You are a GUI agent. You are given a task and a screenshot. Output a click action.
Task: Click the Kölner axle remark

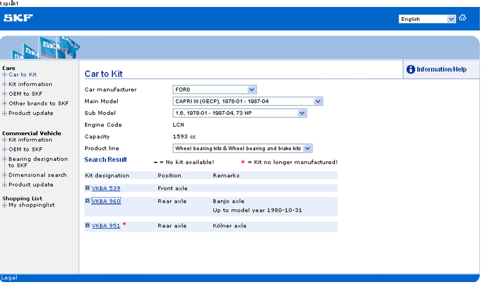point(230,226)
